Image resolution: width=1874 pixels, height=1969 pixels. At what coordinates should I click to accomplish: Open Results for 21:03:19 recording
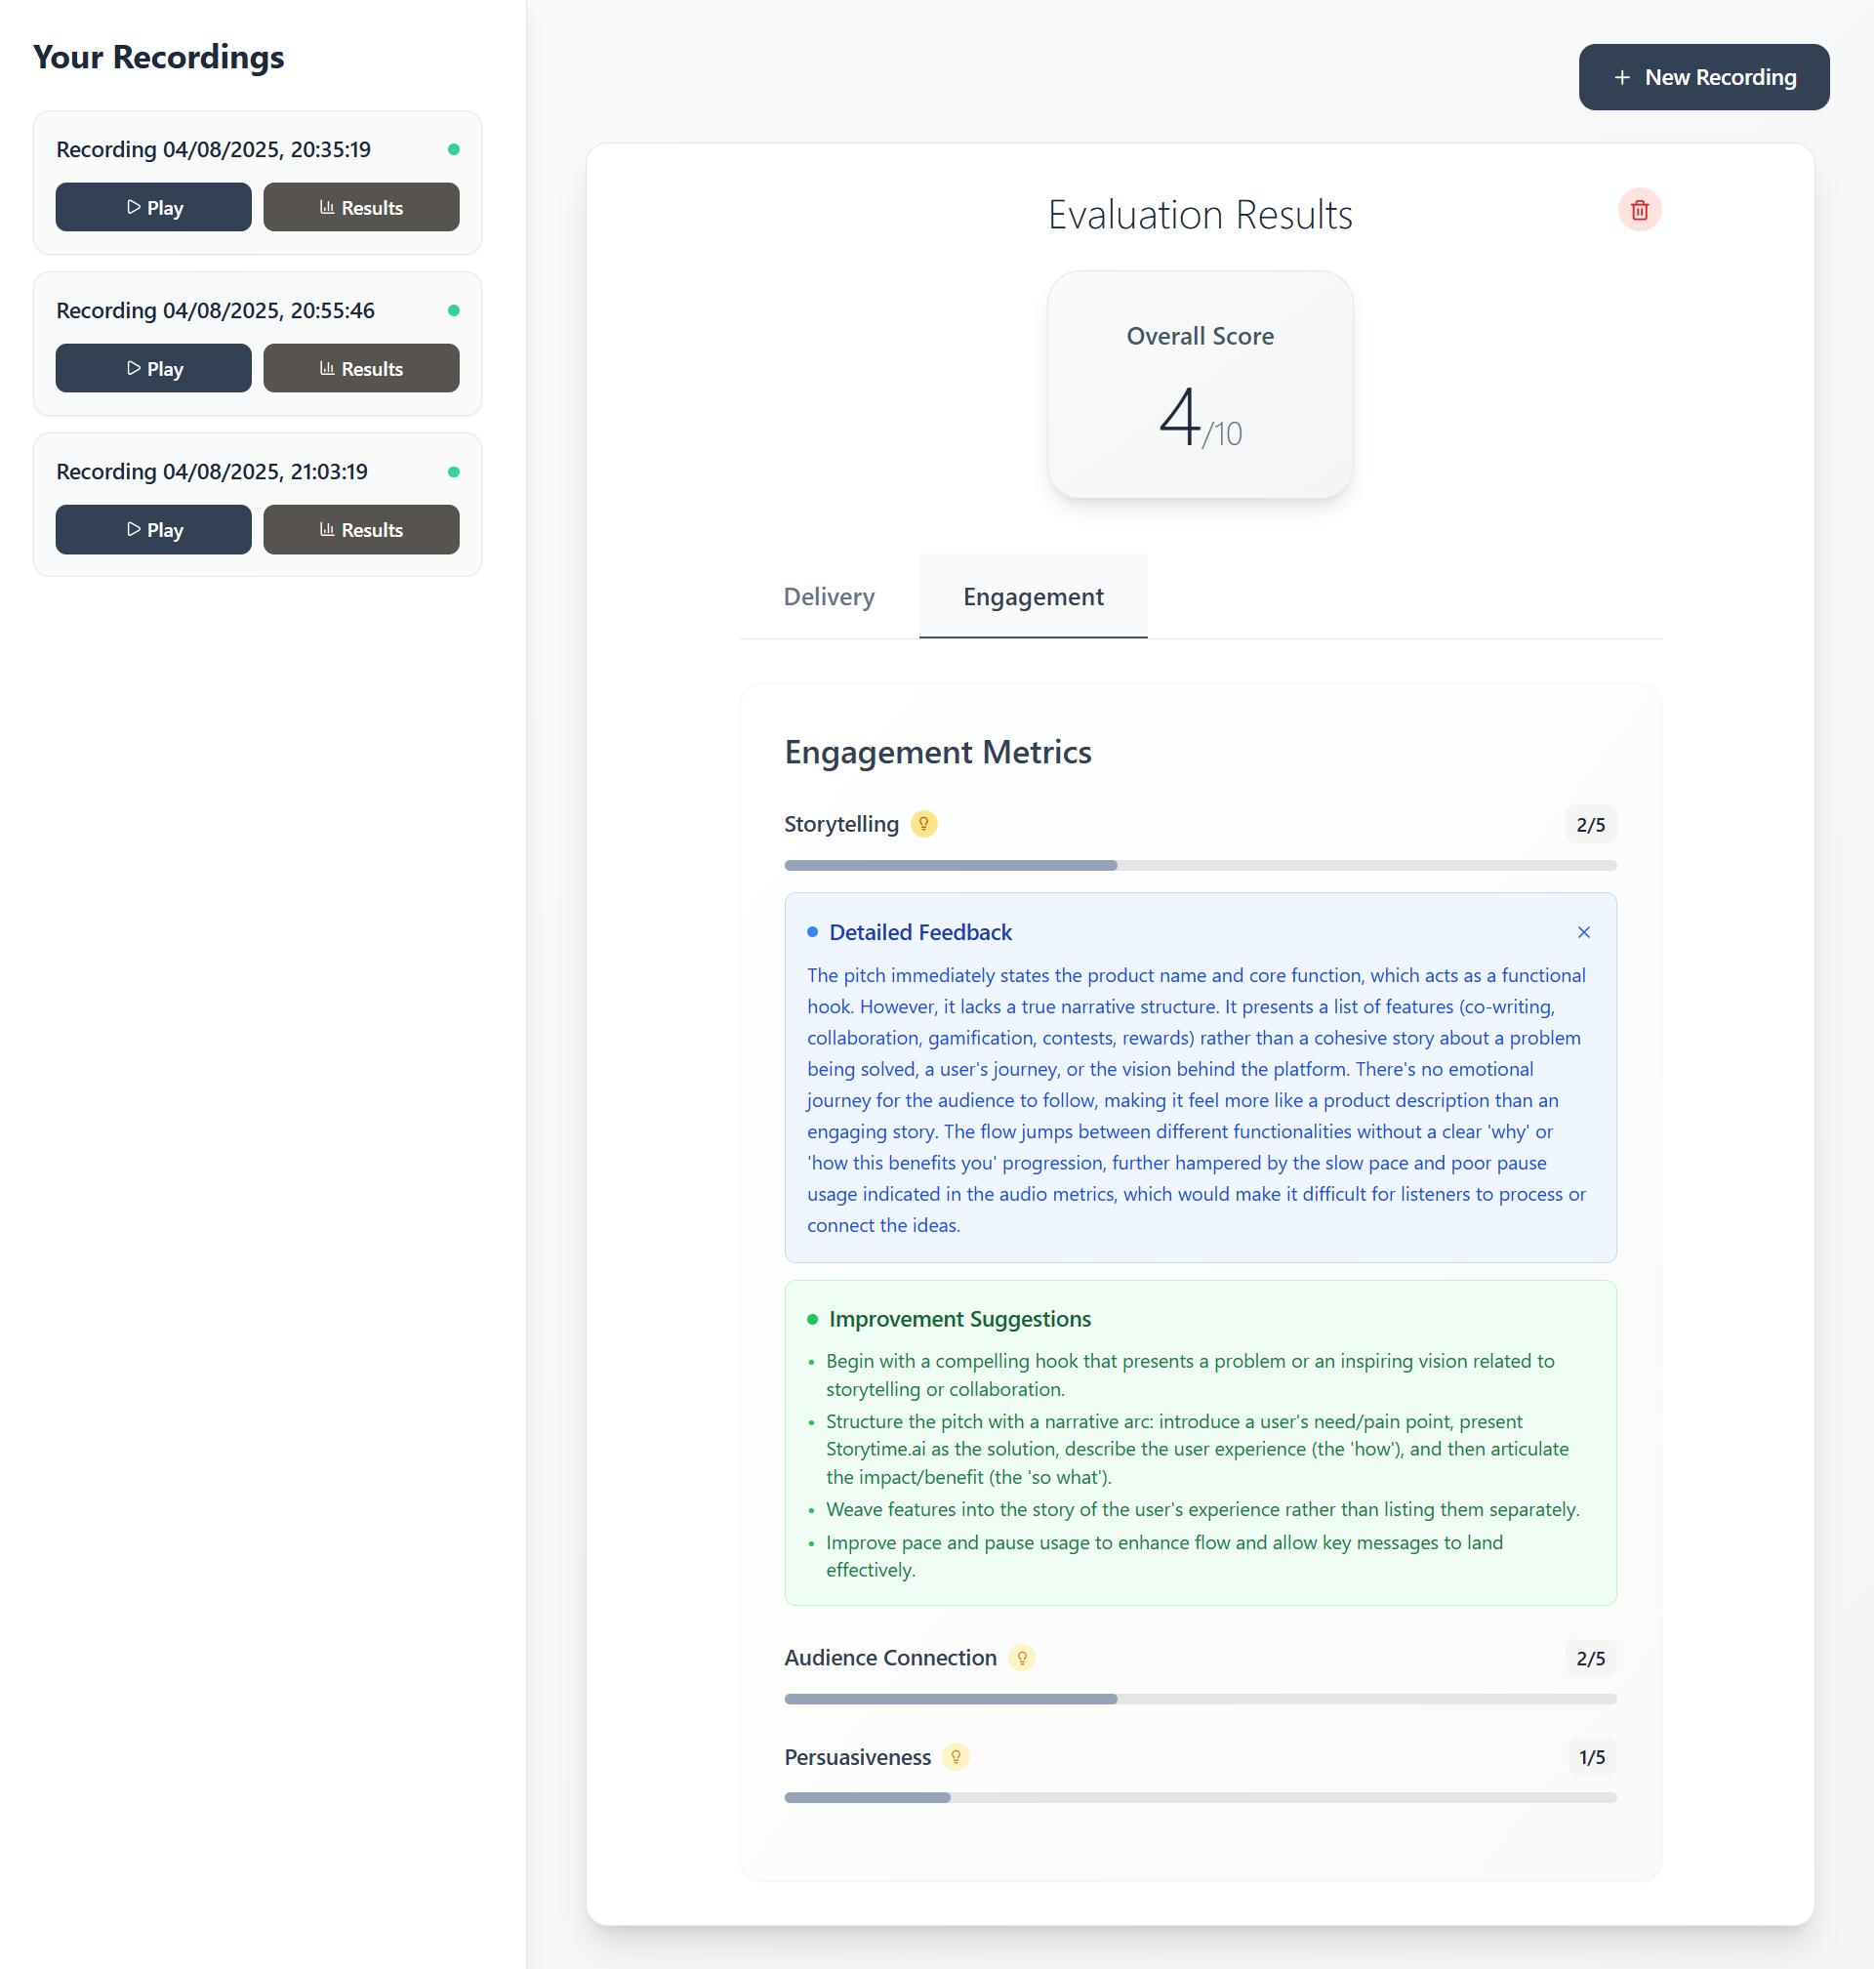click(360, 529)
